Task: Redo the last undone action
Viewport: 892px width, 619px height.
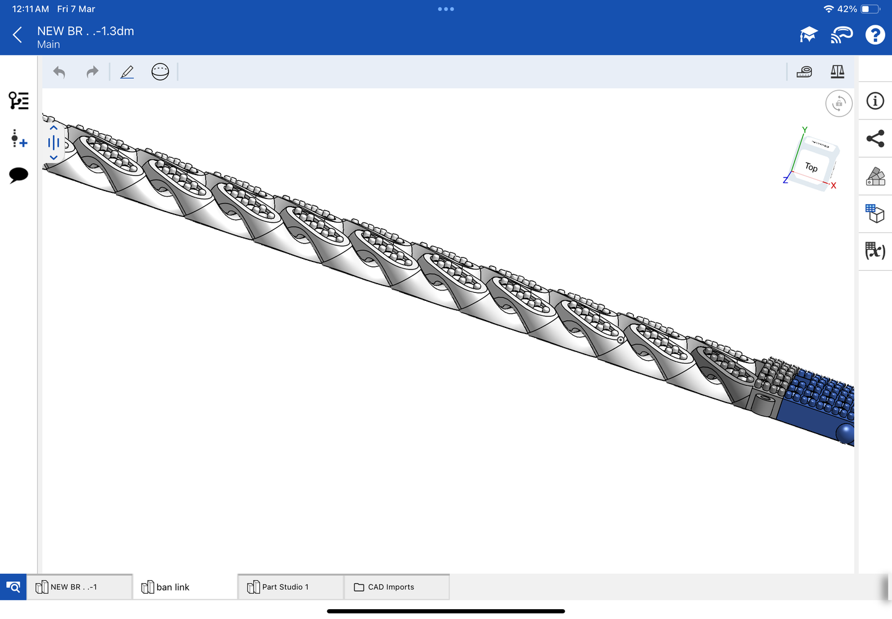Action: [92, 72]
